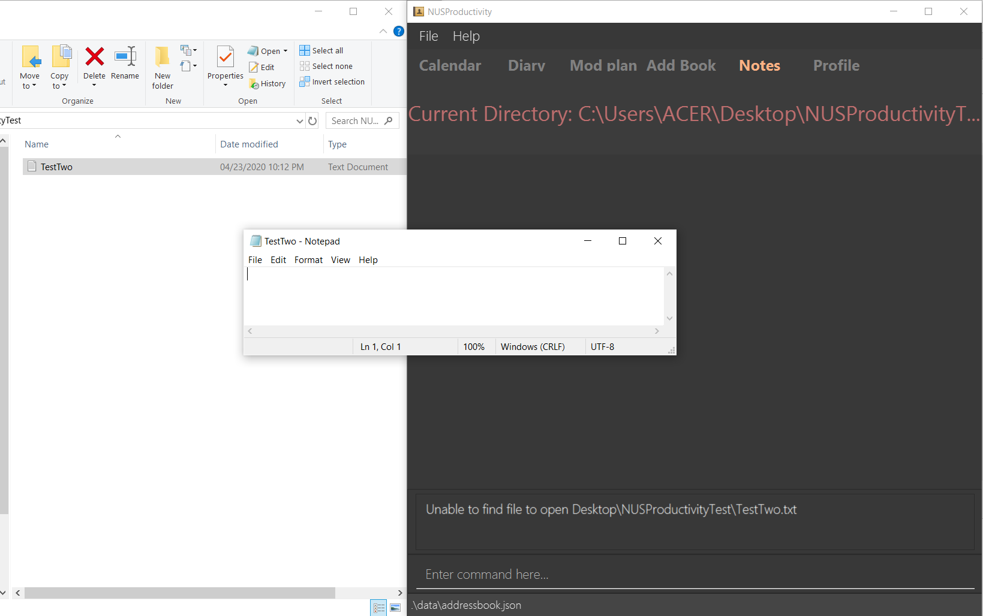
Task: Refresh the Explorer folder view
Action: point(312,120)
